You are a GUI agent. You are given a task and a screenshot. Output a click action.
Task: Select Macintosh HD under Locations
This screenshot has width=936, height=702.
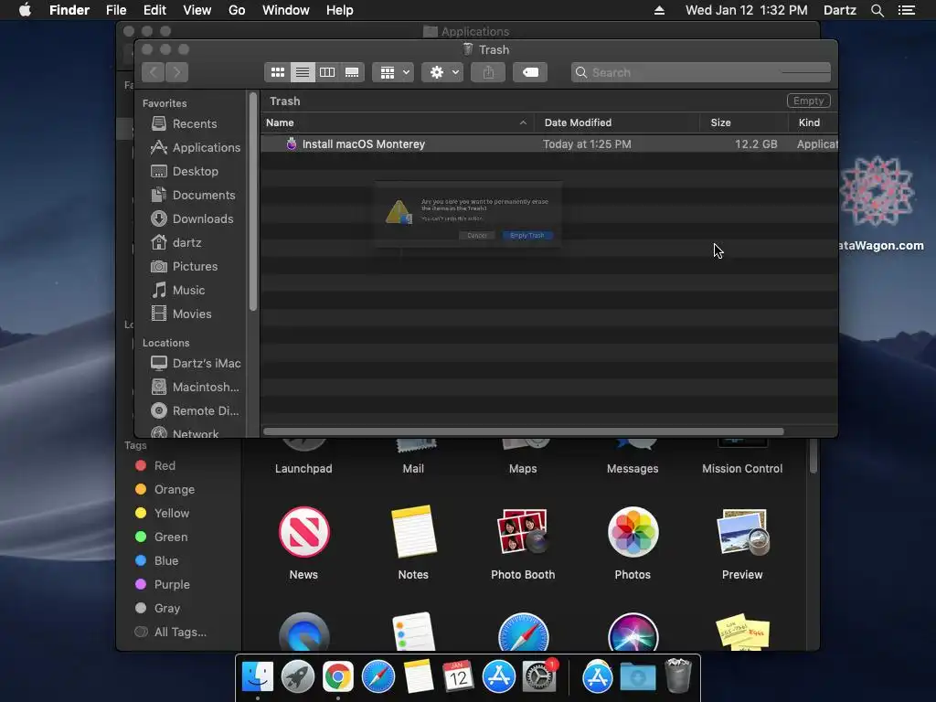coord(196,387)
